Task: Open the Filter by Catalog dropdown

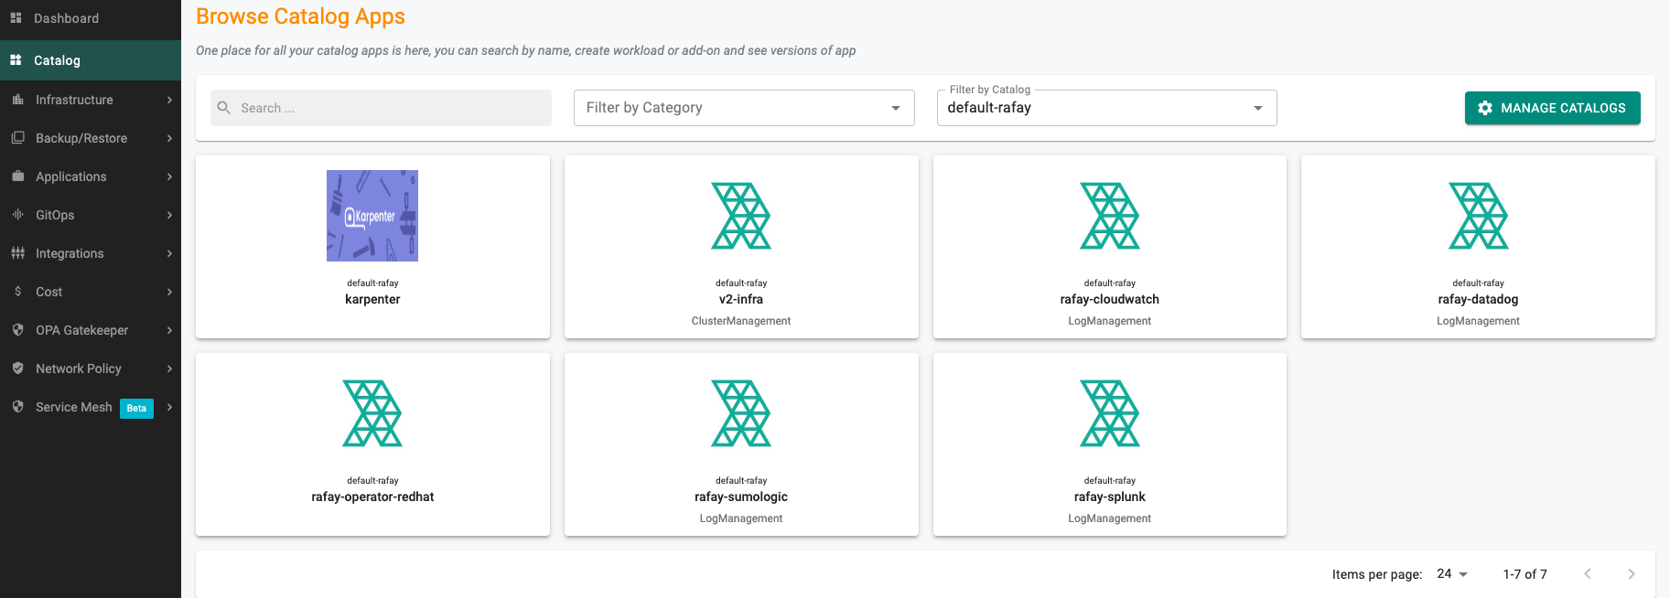Action: 1107,108
